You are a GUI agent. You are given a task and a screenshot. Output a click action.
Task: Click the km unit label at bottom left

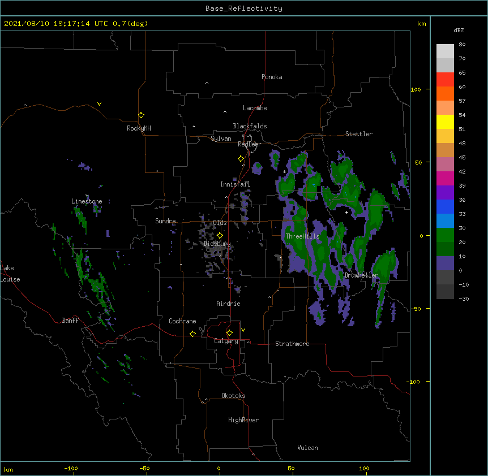click(8, 470)
